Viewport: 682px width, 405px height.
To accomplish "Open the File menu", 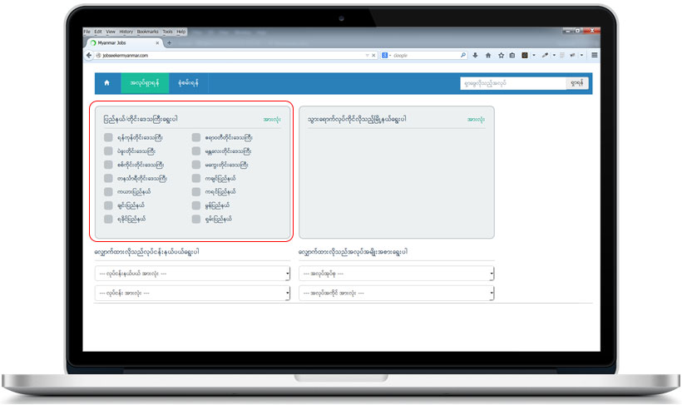I will [x=87, y=32].
